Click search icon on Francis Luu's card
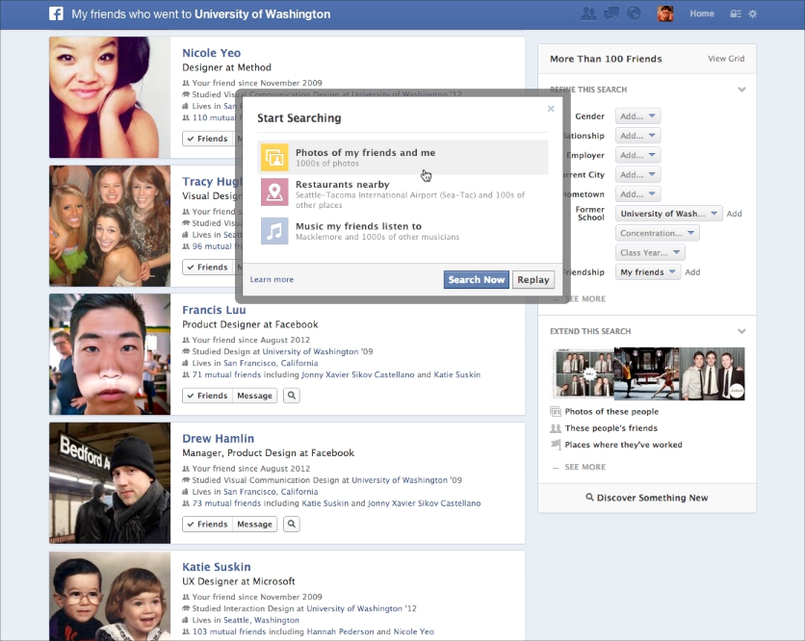 [x=292, y=396]
